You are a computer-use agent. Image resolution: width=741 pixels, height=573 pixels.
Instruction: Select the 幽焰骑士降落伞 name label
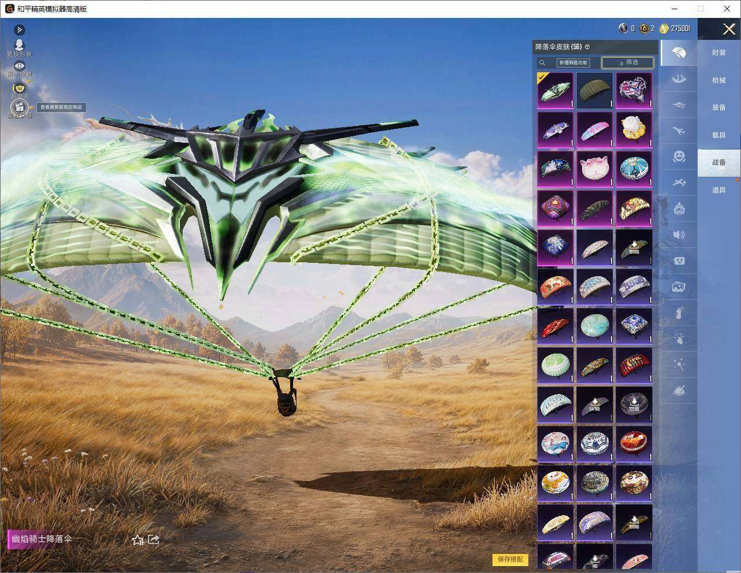42,539
